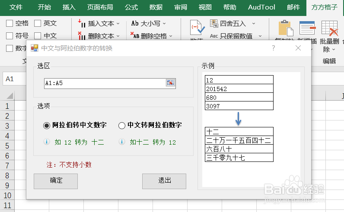Click the 四舍五入 icon

(x=214, y=23)
